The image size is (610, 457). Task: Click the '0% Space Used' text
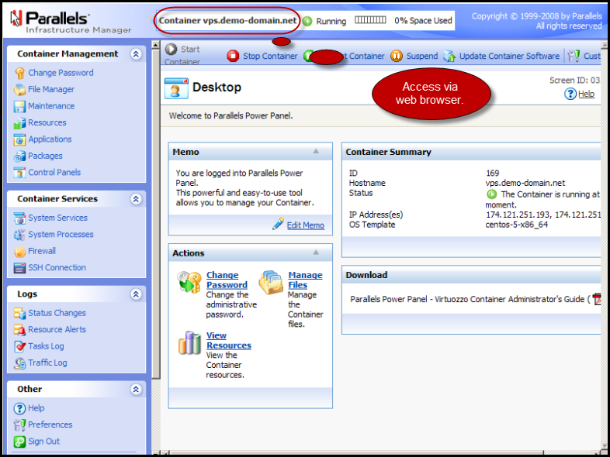pyautogui.click(x=423, y=21)
